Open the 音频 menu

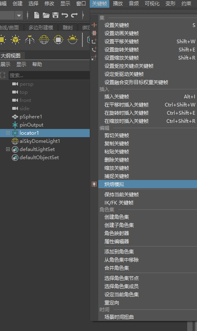pyautogui.click(x=134, y=4)
